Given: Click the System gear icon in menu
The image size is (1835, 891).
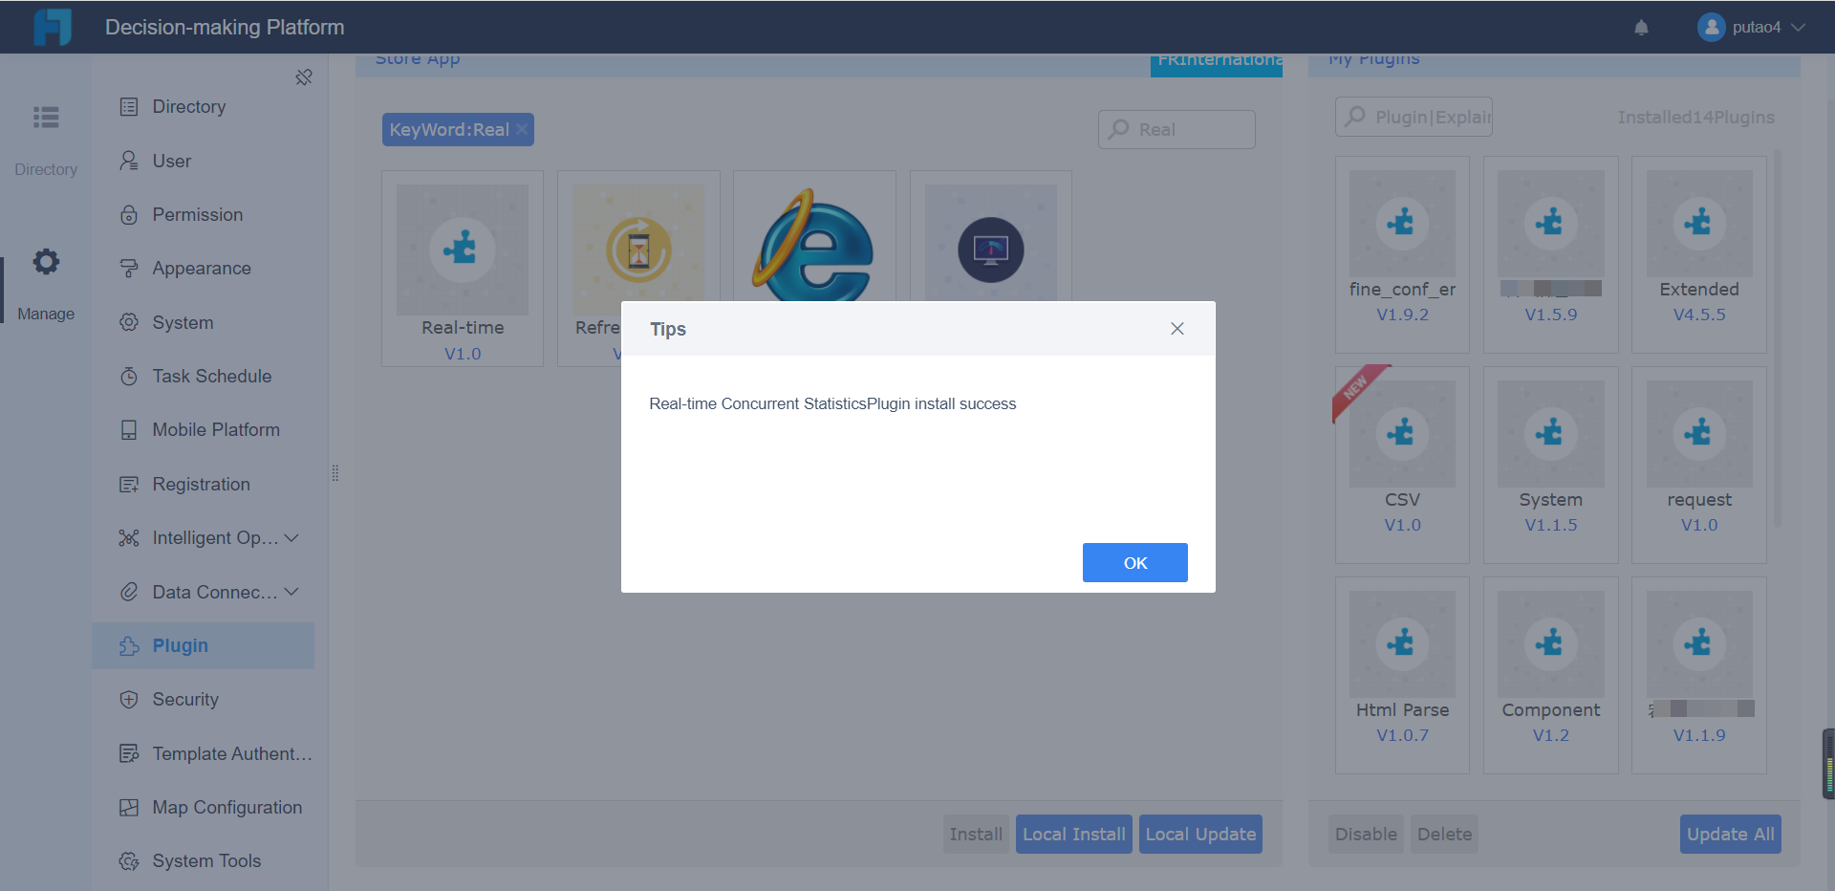Looking at the screenshot, I should [x=129, y=323].
